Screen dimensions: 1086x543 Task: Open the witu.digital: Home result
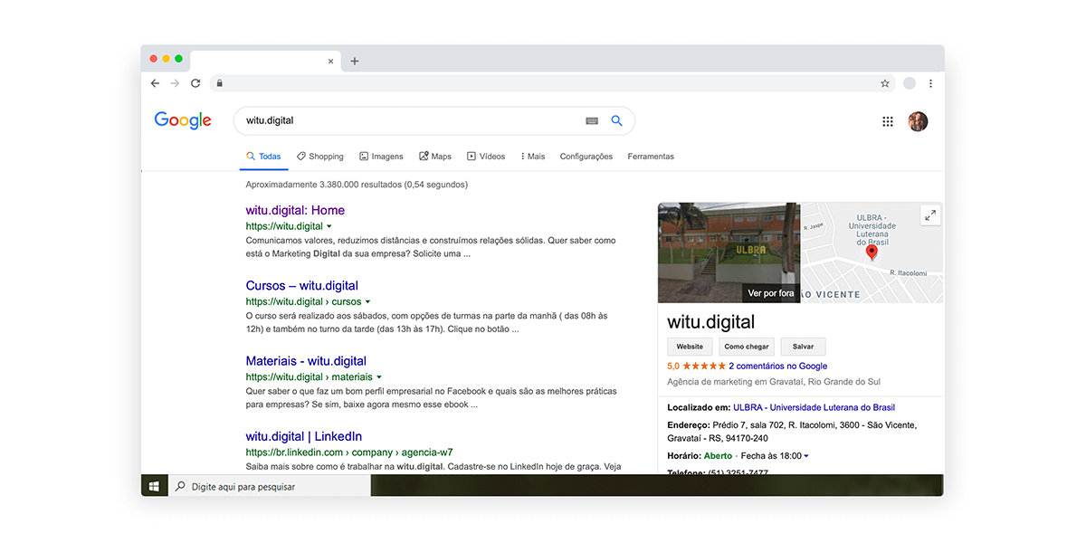[295, 210]
